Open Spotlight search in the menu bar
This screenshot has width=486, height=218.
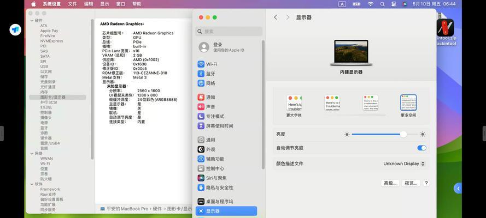click(x=383, y=4)
